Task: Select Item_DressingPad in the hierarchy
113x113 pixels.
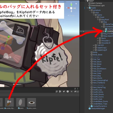Action: coord(101,81)
